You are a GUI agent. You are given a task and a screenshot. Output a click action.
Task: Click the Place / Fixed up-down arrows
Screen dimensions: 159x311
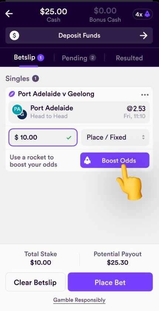coord(143,137)
